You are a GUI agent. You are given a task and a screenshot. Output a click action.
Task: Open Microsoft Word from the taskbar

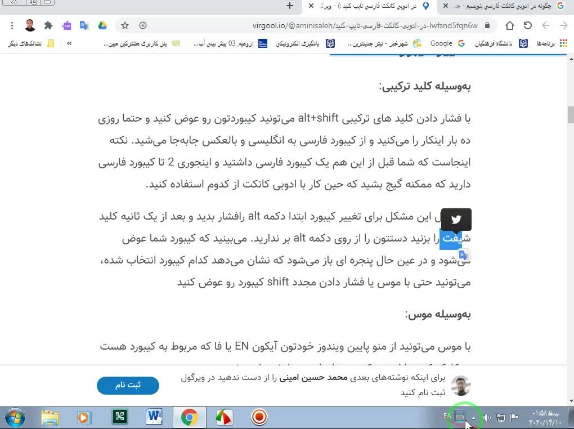[154, 417]
